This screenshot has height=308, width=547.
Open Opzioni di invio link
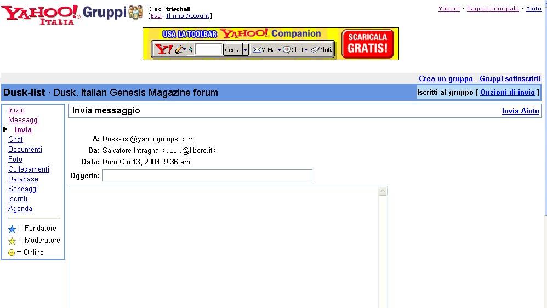pos(507,93)
